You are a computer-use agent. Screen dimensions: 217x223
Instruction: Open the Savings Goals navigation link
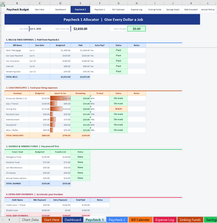click(x=173, y=9)
